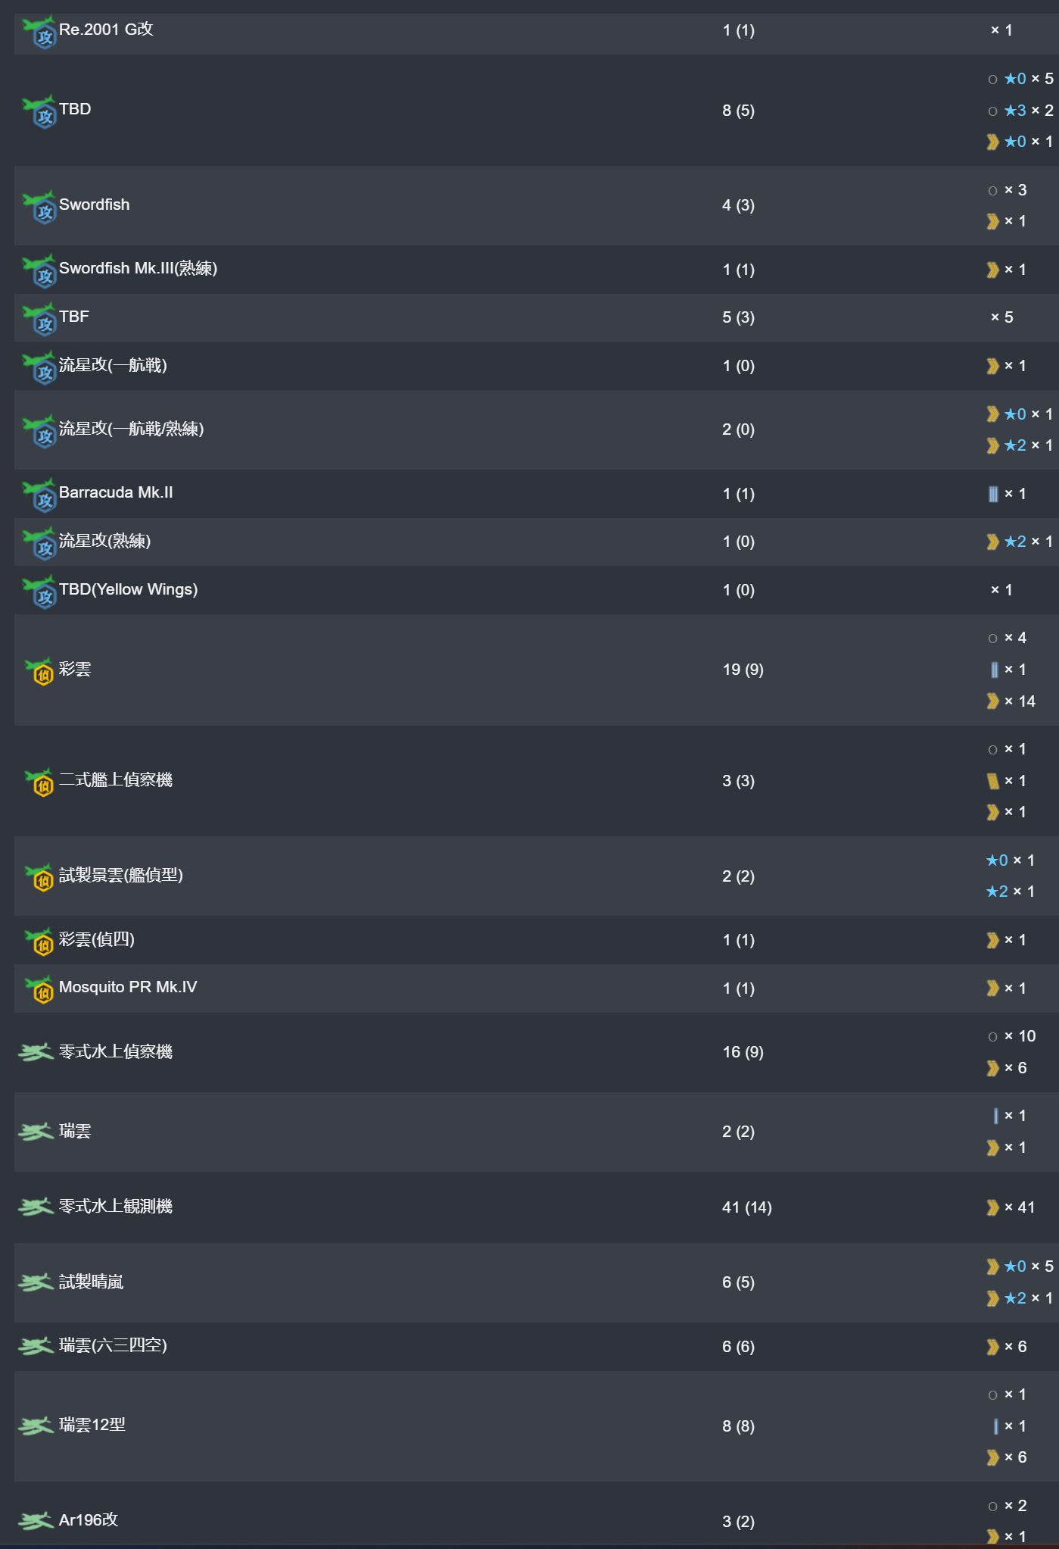1059x1549 pixels.
Task: Select the TBD(Yellow Wings) equipment name
Action: click(x=128, y=589)
